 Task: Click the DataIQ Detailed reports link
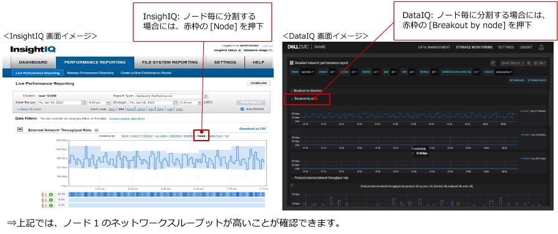tap(537, 80)
